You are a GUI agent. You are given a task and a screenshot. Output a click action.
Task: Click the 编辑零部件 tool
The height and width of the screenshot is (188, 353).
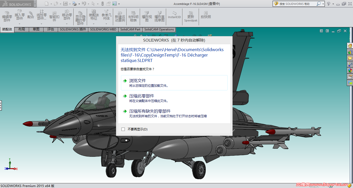click(7, 17)
